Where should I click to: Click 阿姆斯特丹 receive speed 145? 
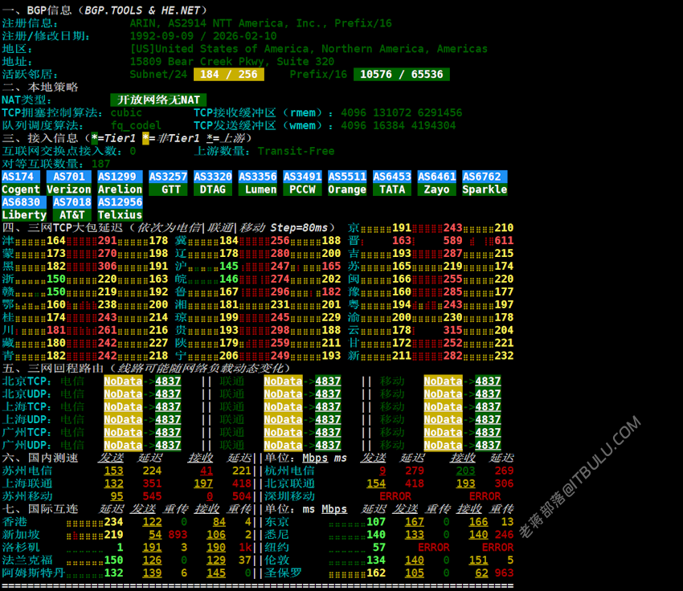216,573
